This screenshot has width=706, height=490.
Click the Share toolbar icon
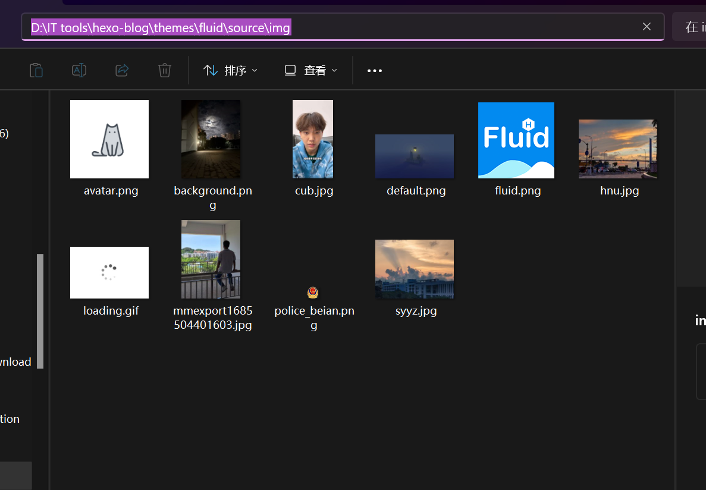(122, 70)
